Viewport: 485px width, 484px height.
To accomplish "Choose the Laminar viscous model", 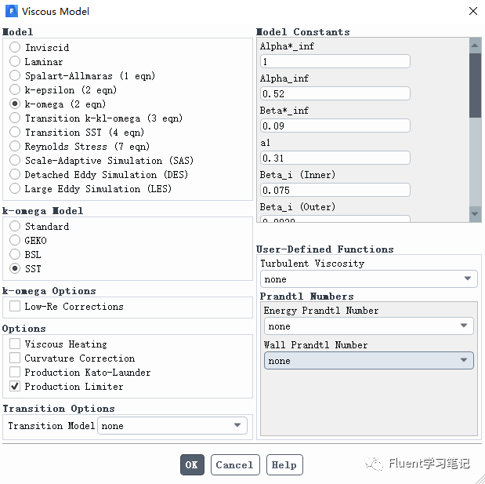I will (15, 62).
